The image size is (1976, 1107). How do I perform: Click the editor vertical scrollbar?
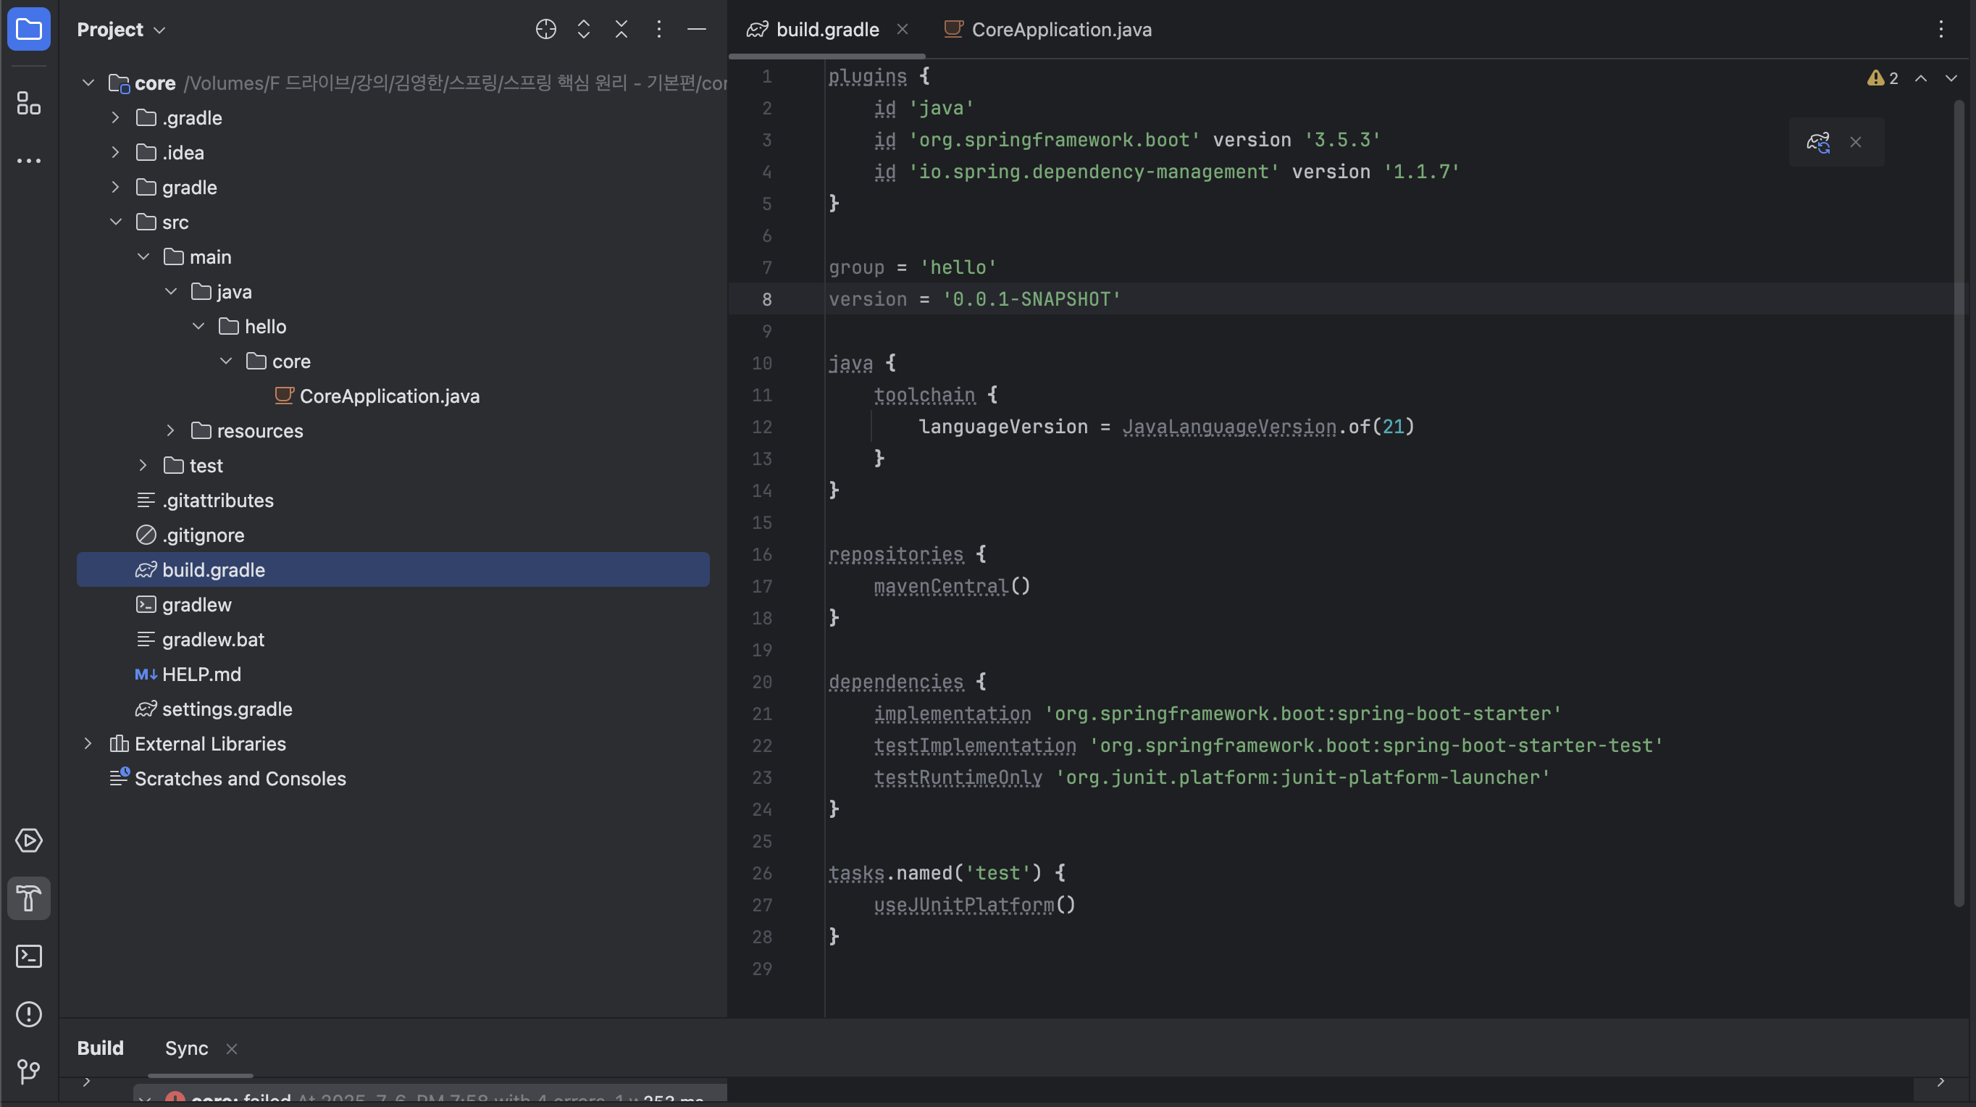click(1959, 503)
